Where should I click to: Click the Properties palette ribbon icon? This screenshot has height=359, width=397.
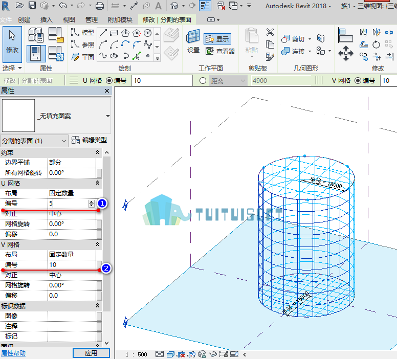(36, 53)
